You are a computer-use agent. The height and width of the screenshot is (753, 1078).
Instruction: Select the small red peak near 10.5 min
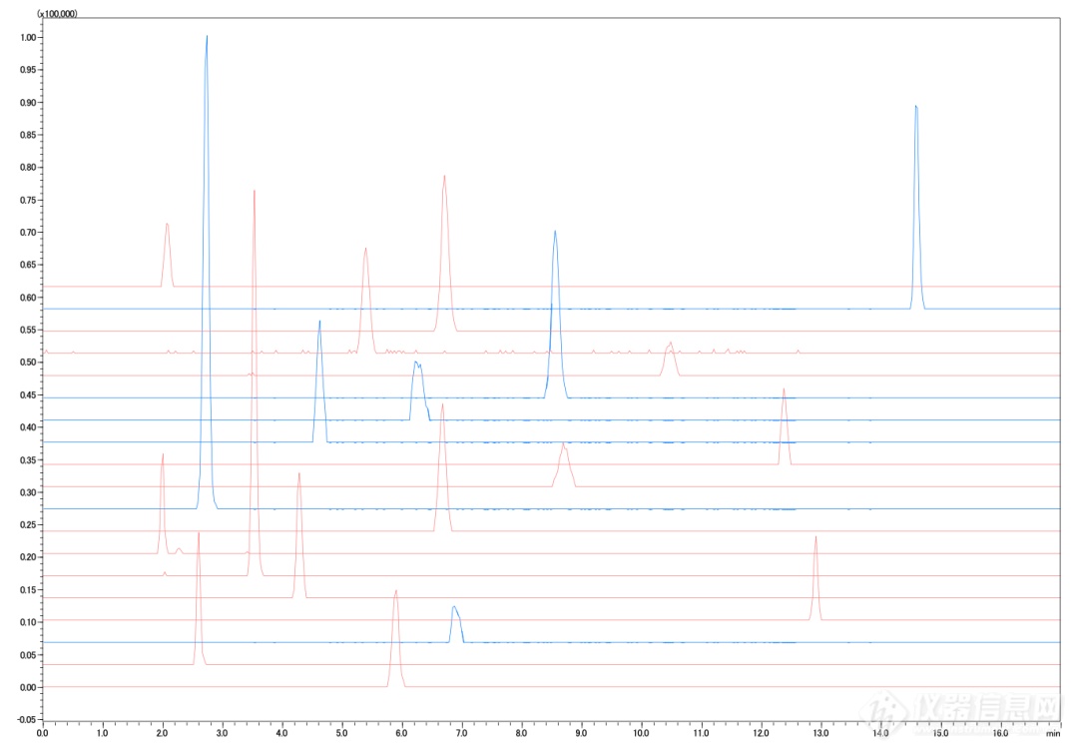(x=670, y=346)
